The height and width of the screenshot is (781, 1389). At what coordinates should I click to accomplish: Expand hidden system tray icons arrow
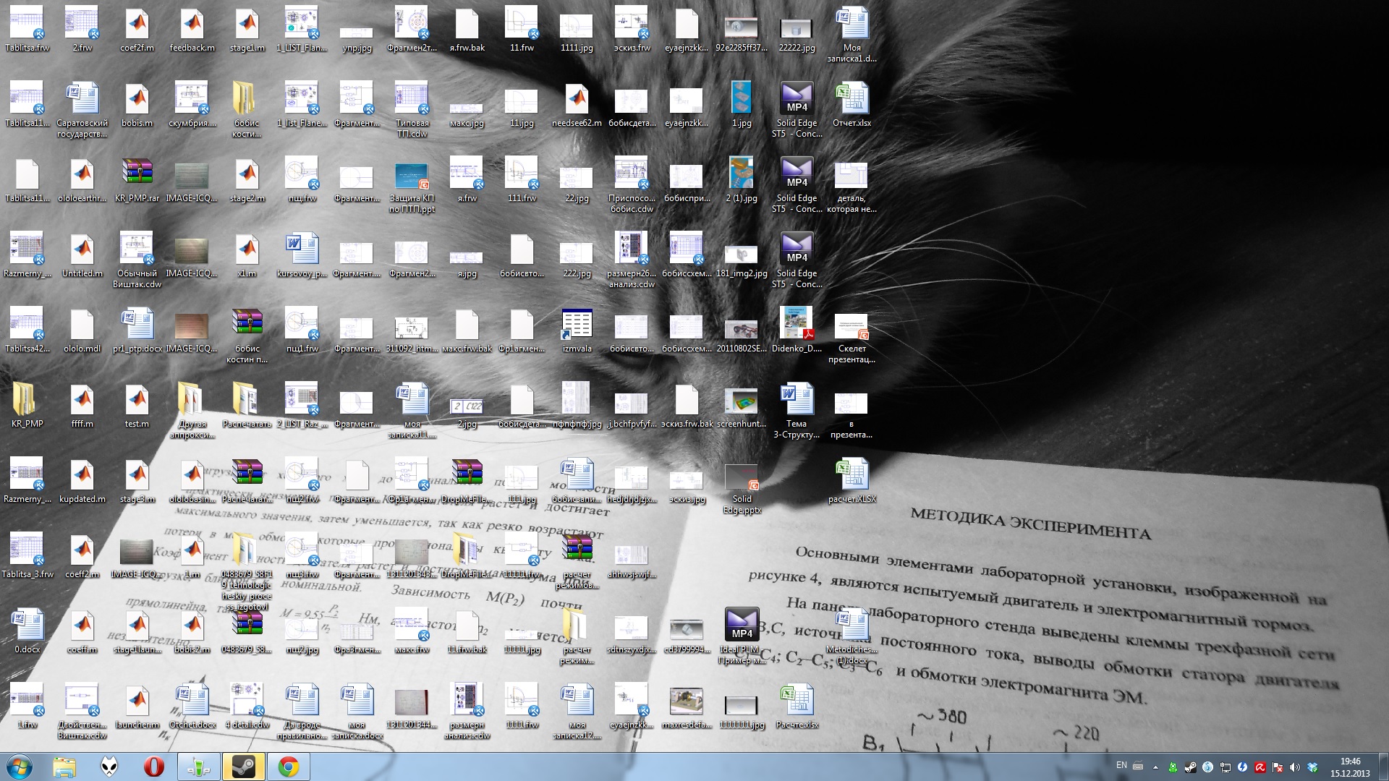[x=1155, y=767]
